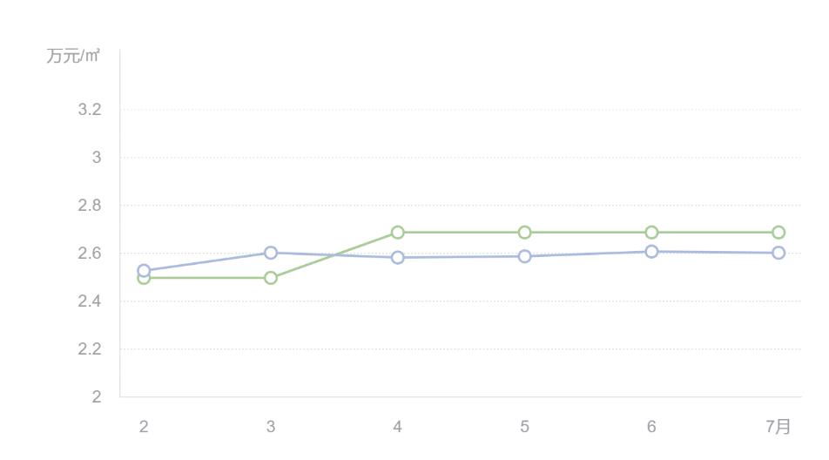Click the 2.2 y-axis label
This screenshot has width=829, height=460.
91,349
